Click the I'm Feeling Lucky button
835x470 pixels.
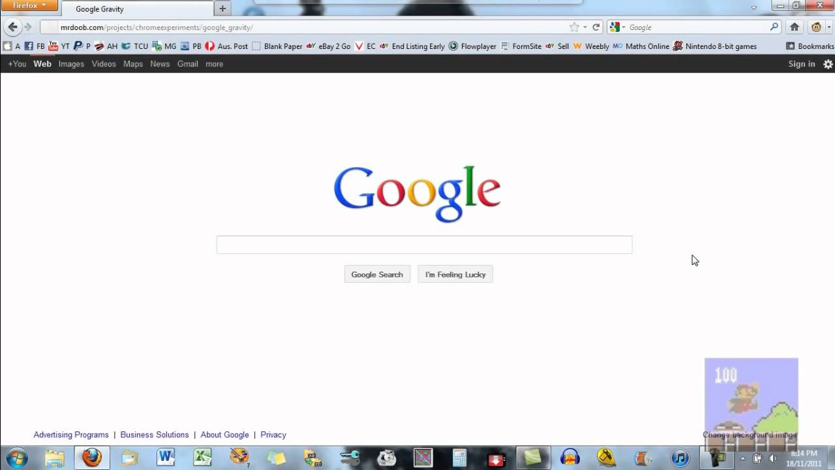click(455, 274)
